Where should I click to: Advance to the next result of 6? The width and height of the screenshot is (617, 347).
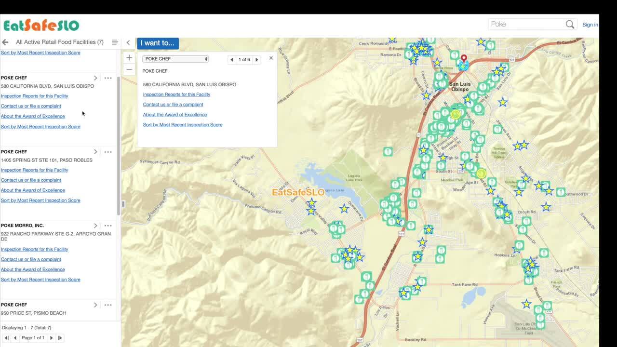[x=257, y=59]
